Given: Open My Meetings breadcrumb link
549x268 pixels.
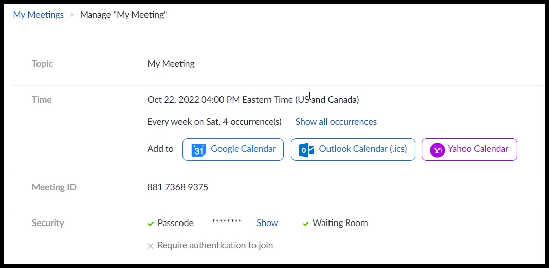Looking at the screenshot, I should (x=39, y=15).
